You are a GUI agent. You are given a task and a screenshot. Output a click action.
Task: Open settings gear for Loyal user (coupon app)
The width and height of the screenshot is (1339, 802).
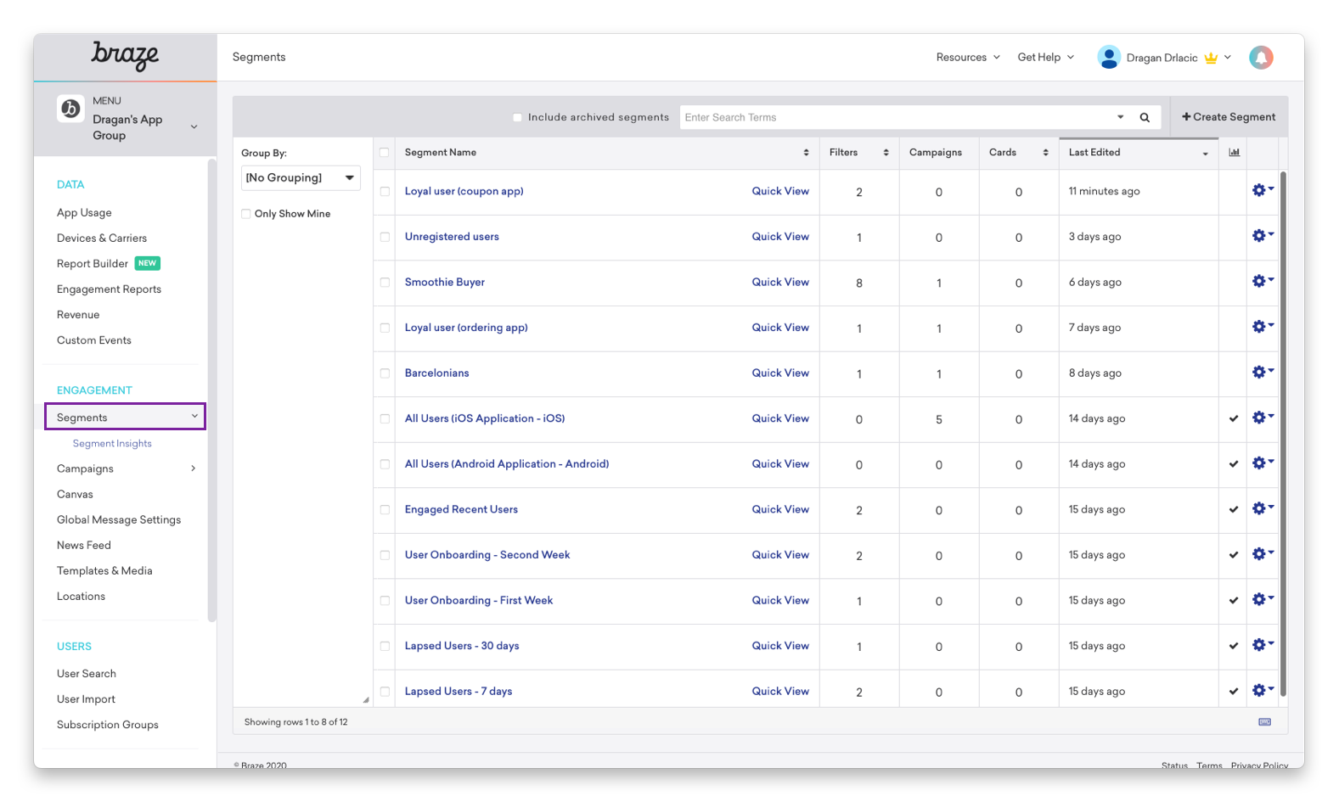pos(1263,190)
